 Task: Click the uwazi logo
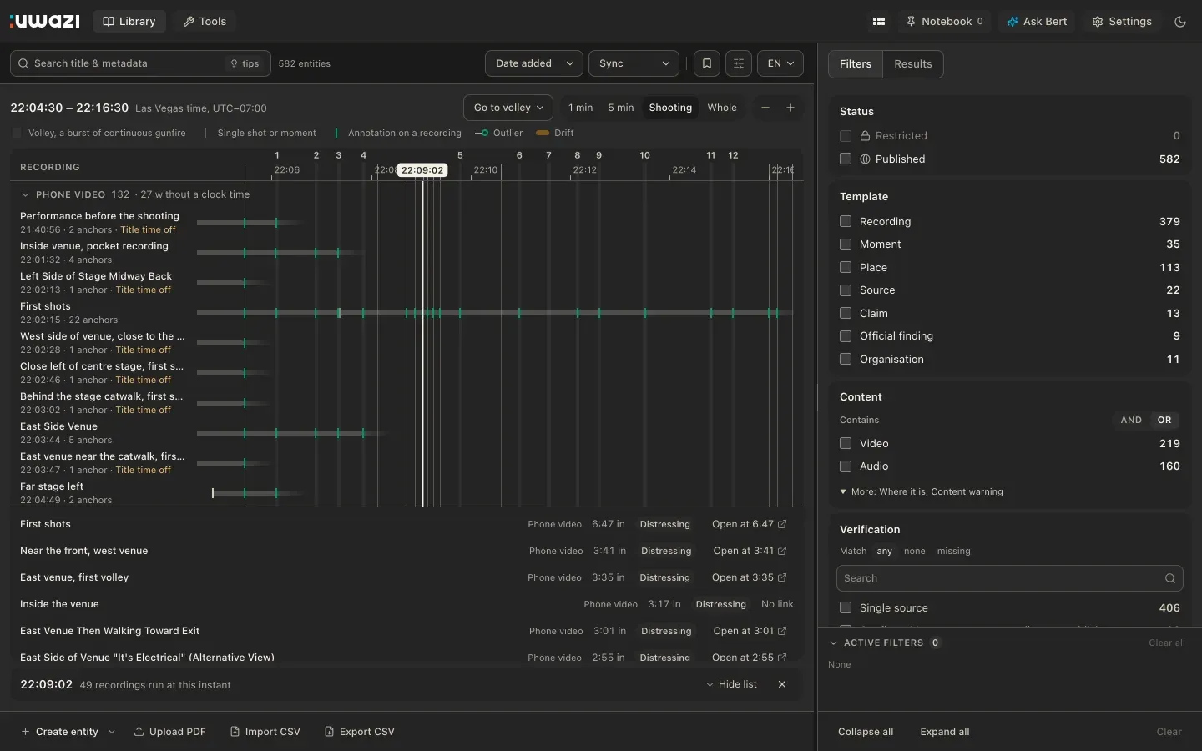[45, 22]
